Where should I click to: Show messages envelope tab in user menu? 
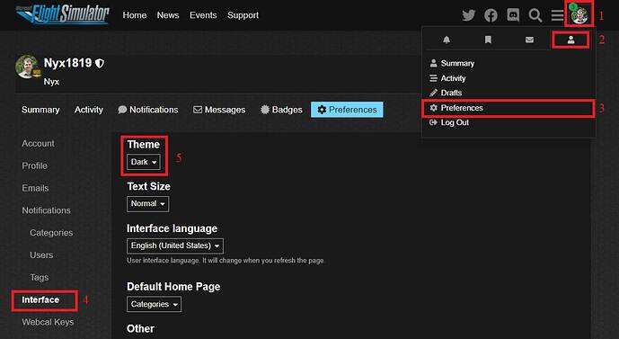point(529,40)
